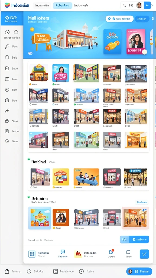Click the blue edit button at the panel's bottom right
Image resolution: width=156 pixels, height=278 pixels.
(144, 254)
